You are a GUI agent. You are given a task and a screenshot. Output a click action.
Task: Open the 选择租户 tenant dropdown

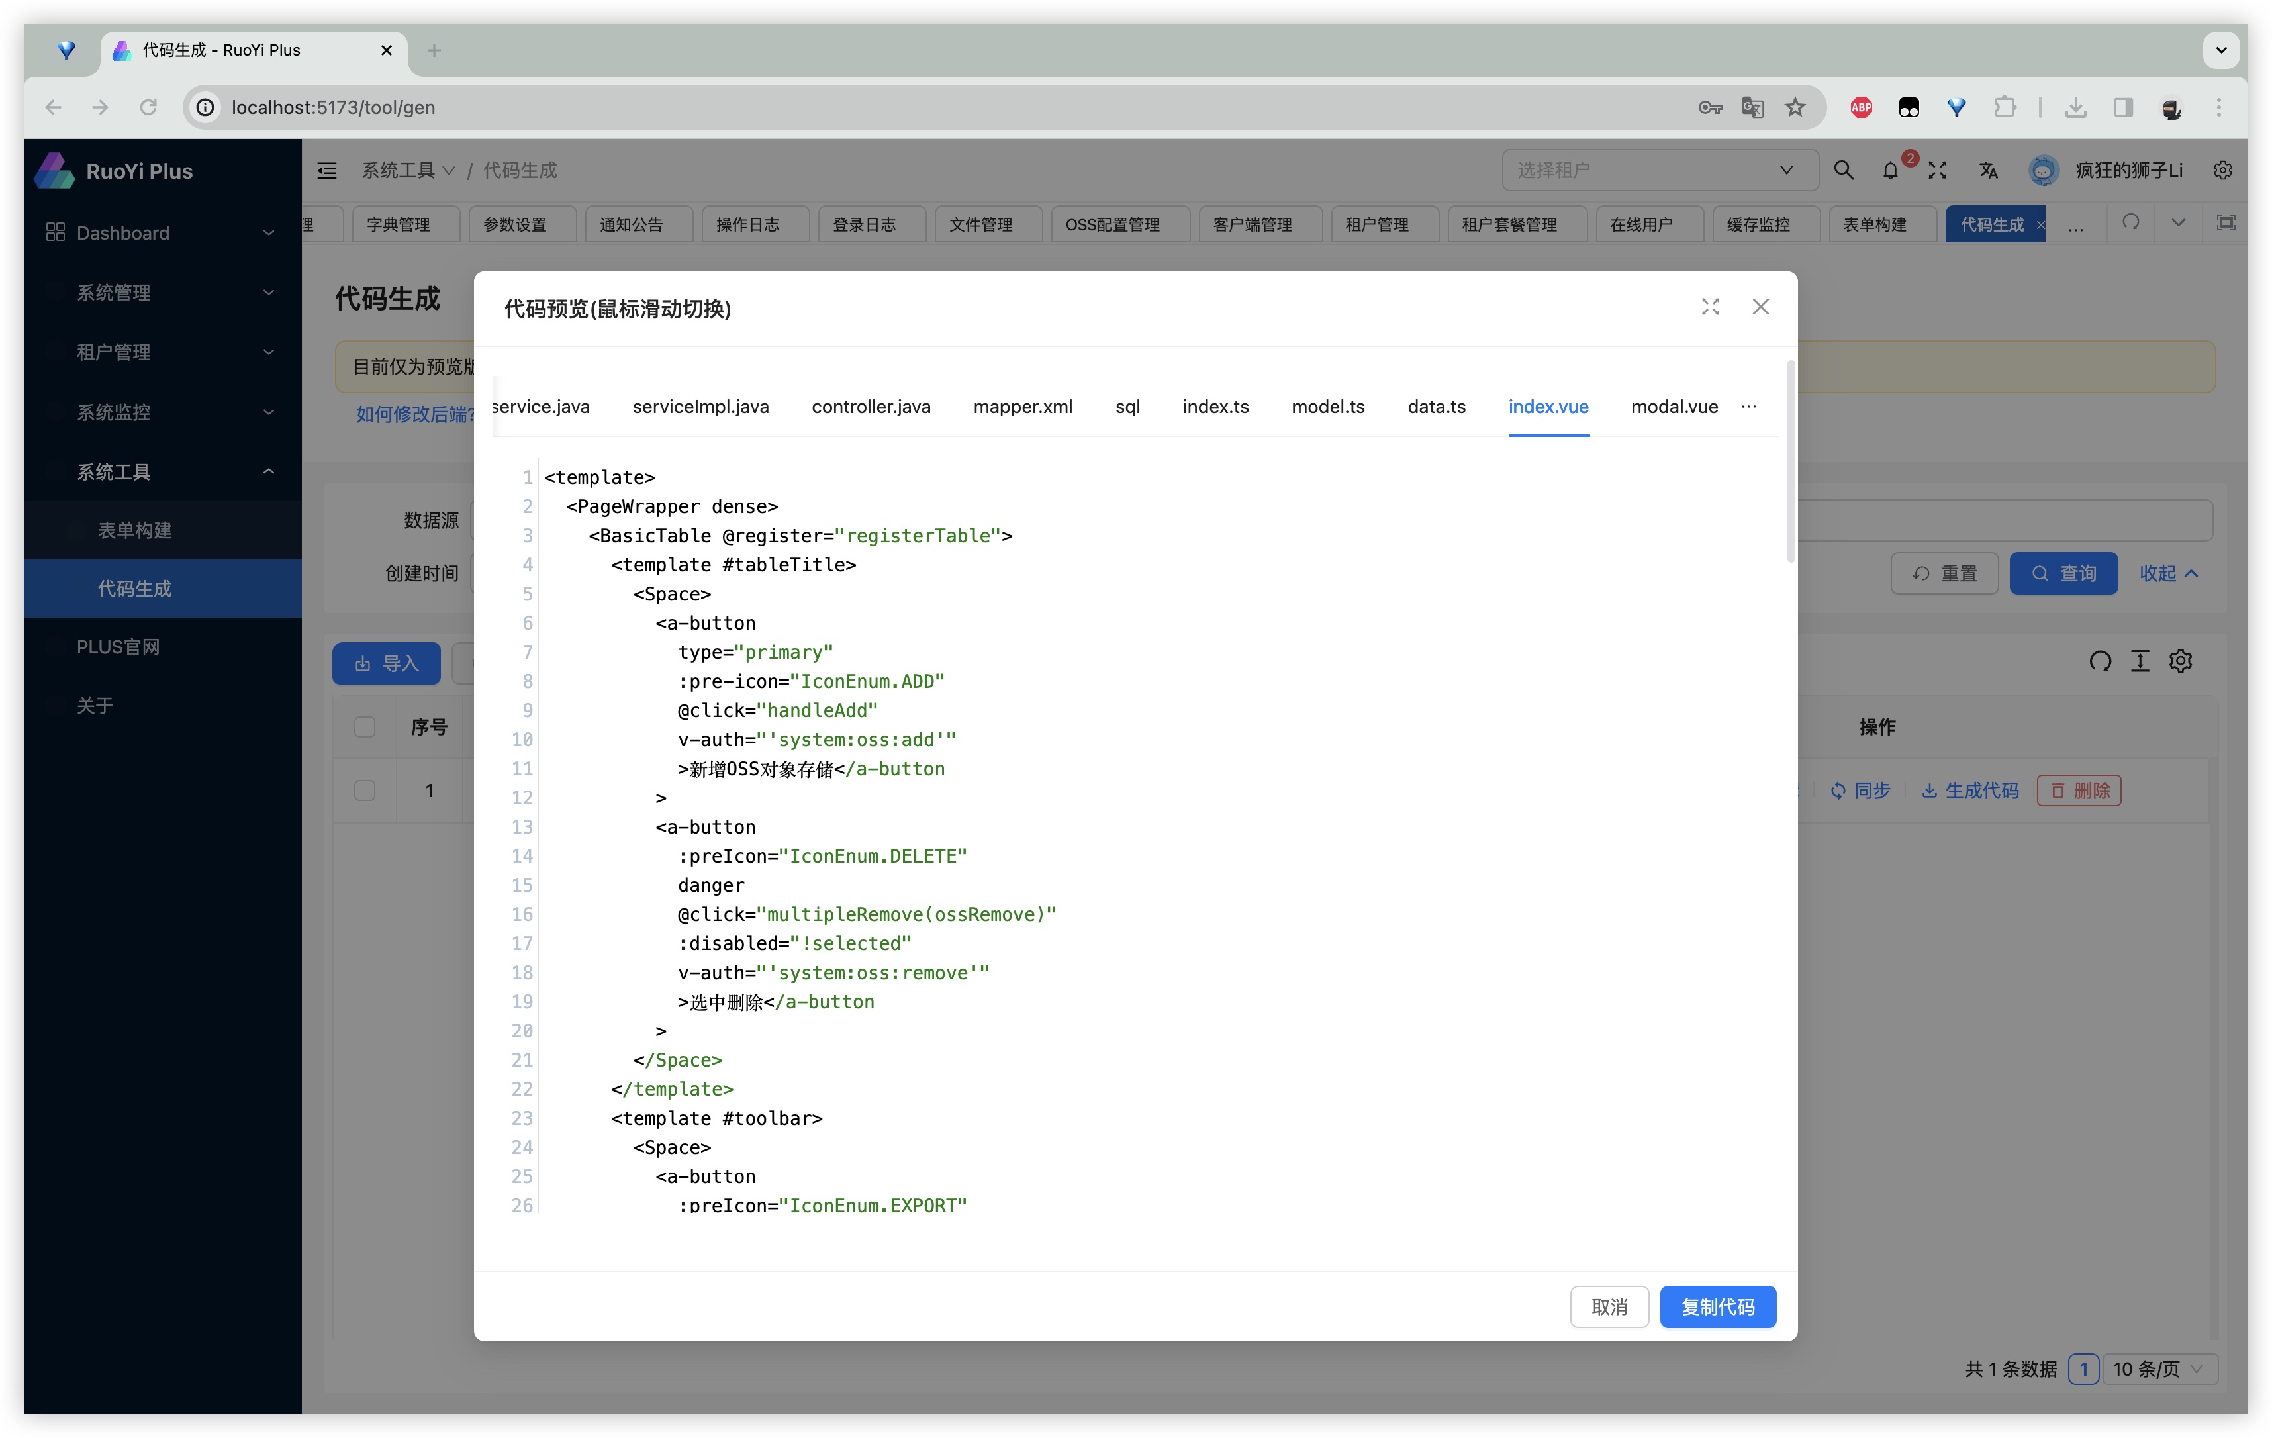coord(1659,171)
